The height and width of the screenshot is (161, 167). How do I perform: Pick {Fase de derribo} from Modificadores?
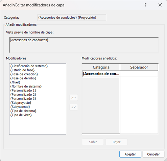23,78
